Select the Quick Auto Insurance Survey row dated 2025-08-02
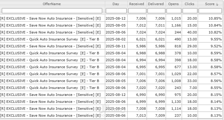 pyautogui.click(x=111, y=39)
